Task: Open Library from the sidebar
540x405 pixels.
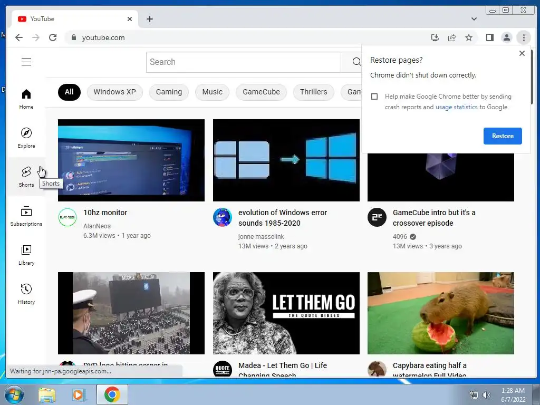Action: coord(26,255)
